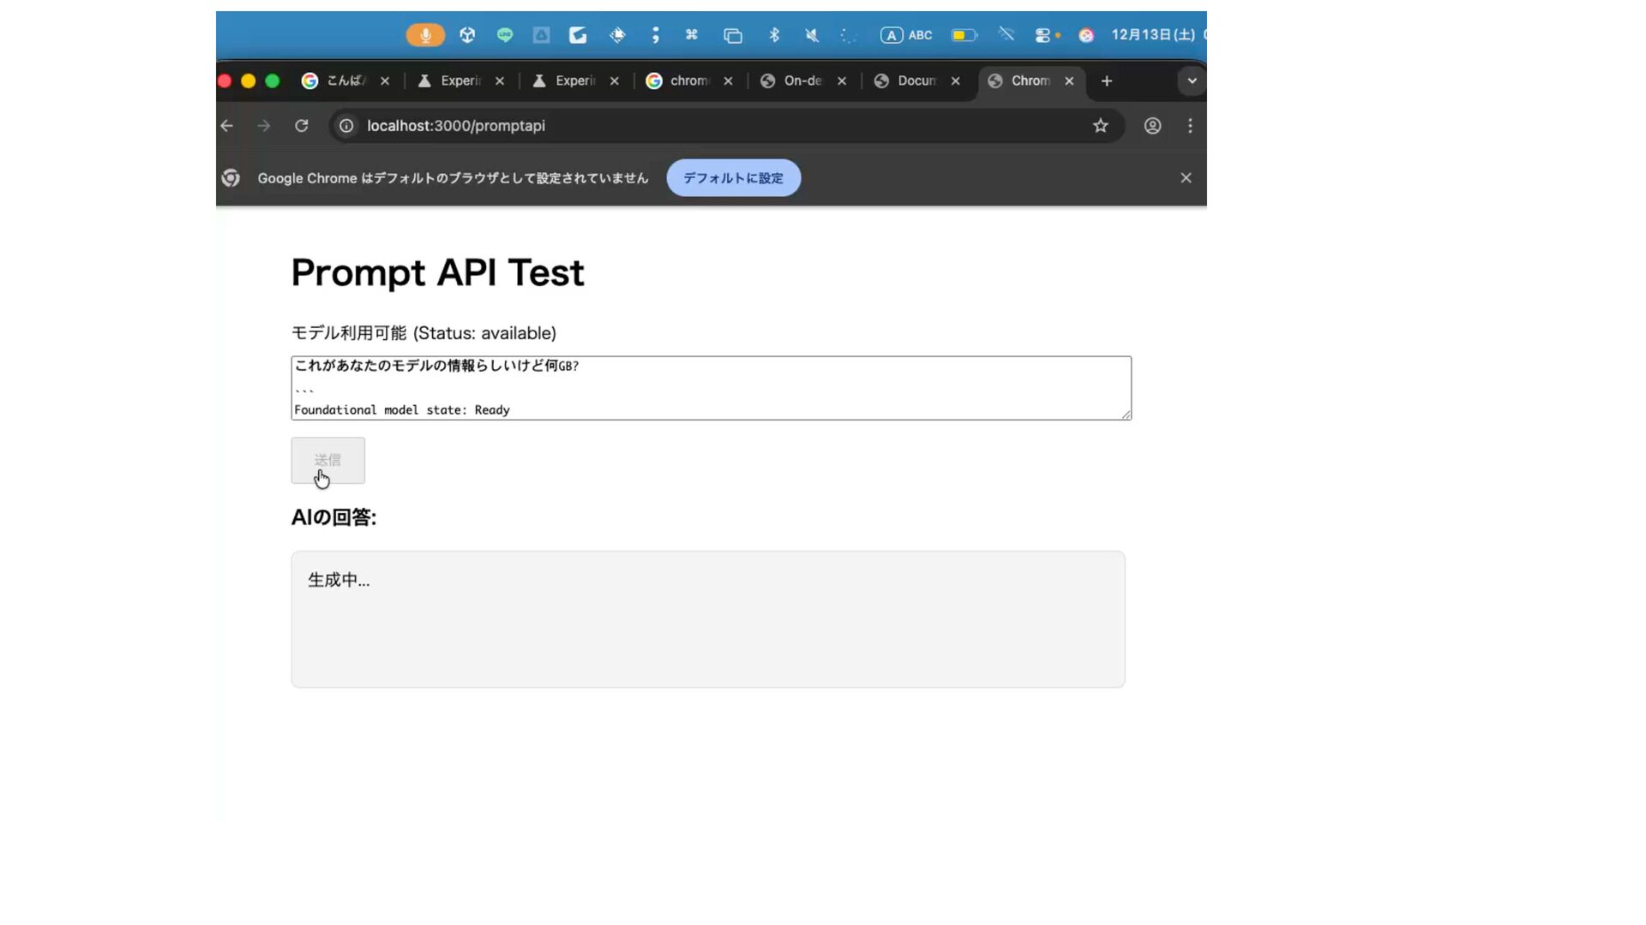This screenshot has height=925, width=1646.
Task: Expand the tab search dropdown arrow
Action: tap(1192, 81)
